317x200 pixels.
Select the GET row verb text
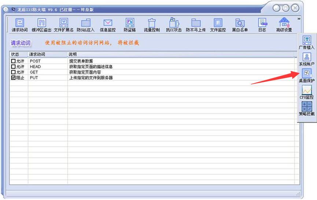coord(34,72)
